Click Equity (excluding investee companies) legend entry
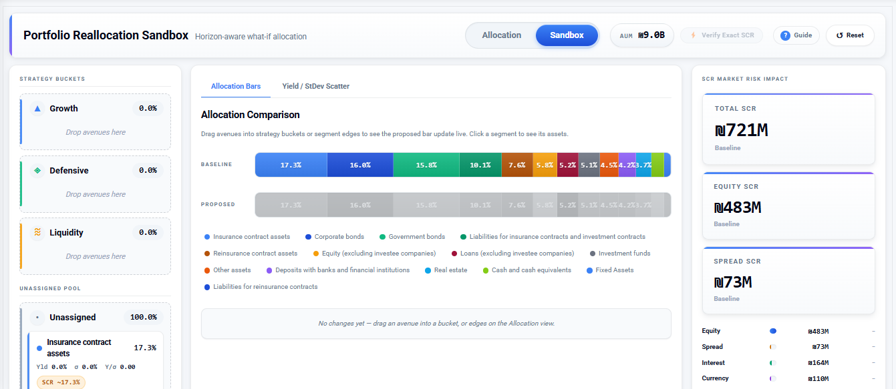This screenshot has height=389, width=896. coord(374,254)
